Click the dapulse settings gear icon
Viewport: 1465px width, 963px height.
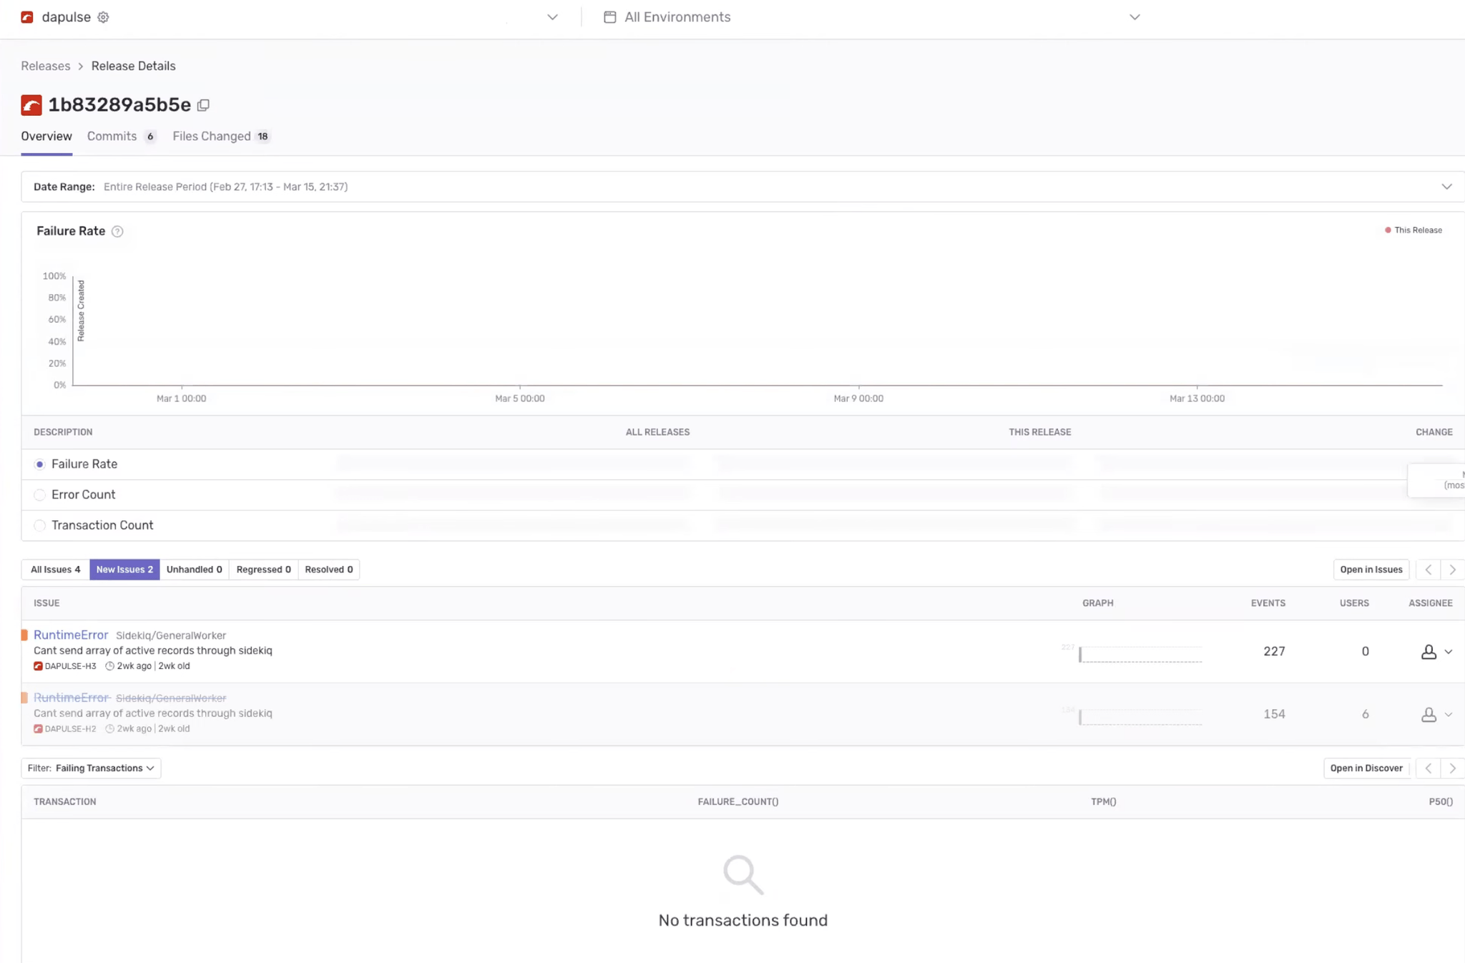tap(103, 17)
